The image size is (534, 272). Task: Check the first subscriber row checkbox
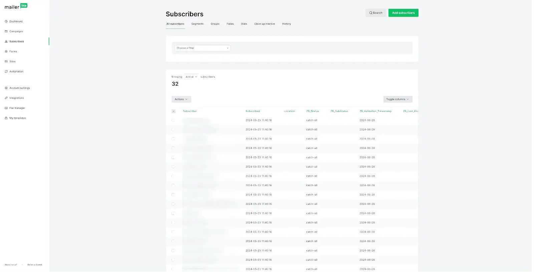(173, 120)
